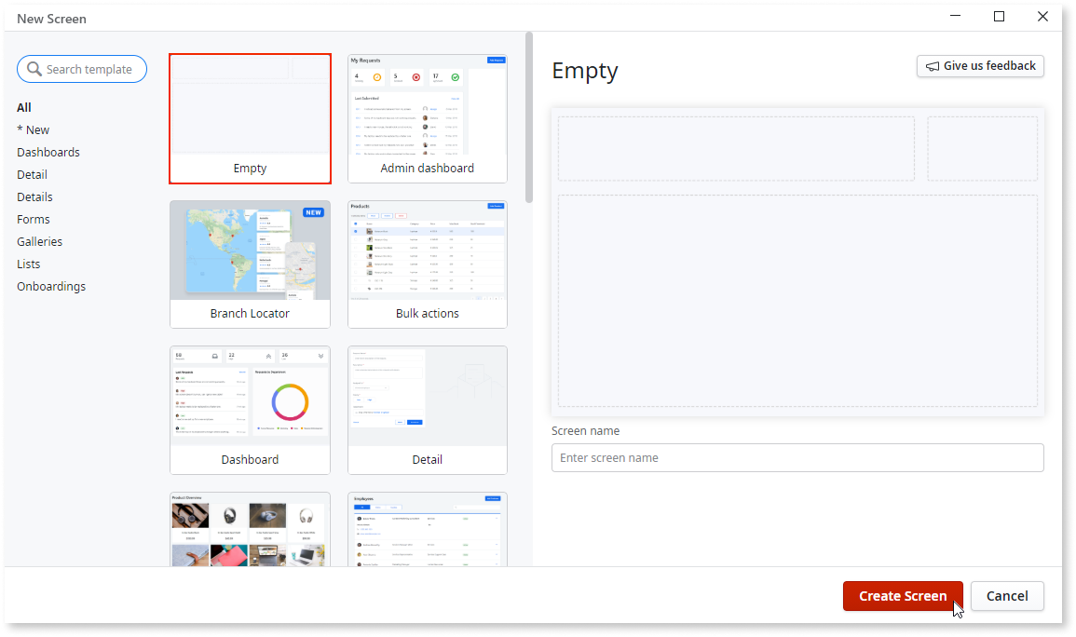Select the All templates category
This screenshot has width=1076, height=637.
23,107
